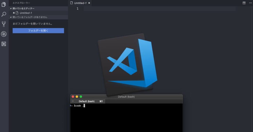This screenshot has width=253, height=132.
Task: Collapse the 開いているフォルダーがありません section
Action: [38, 17]
